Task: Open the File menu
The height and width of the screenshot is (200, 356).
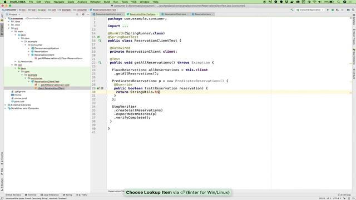Action: click(31, 2)
